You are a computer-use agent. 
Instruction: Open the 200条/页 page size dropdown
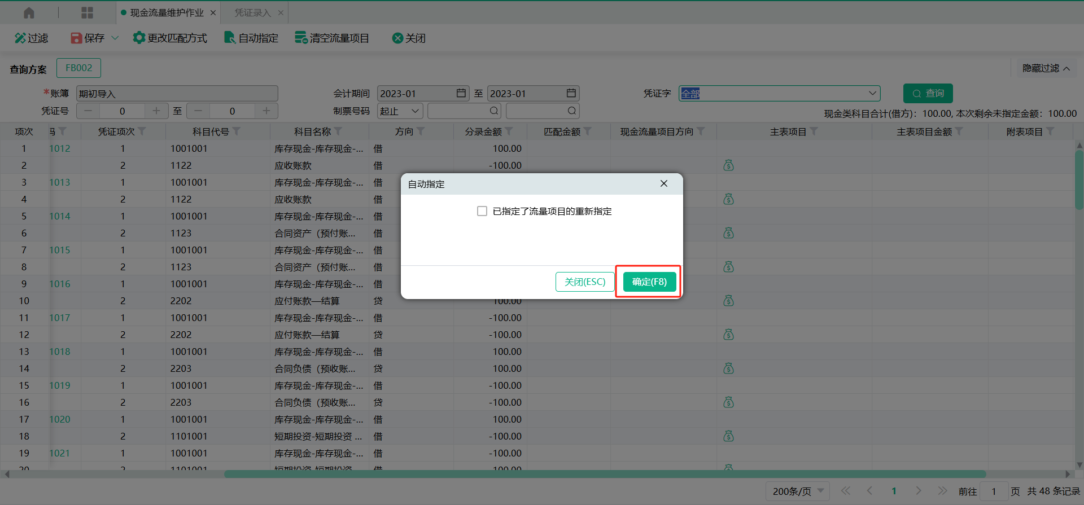coord(798,491)
